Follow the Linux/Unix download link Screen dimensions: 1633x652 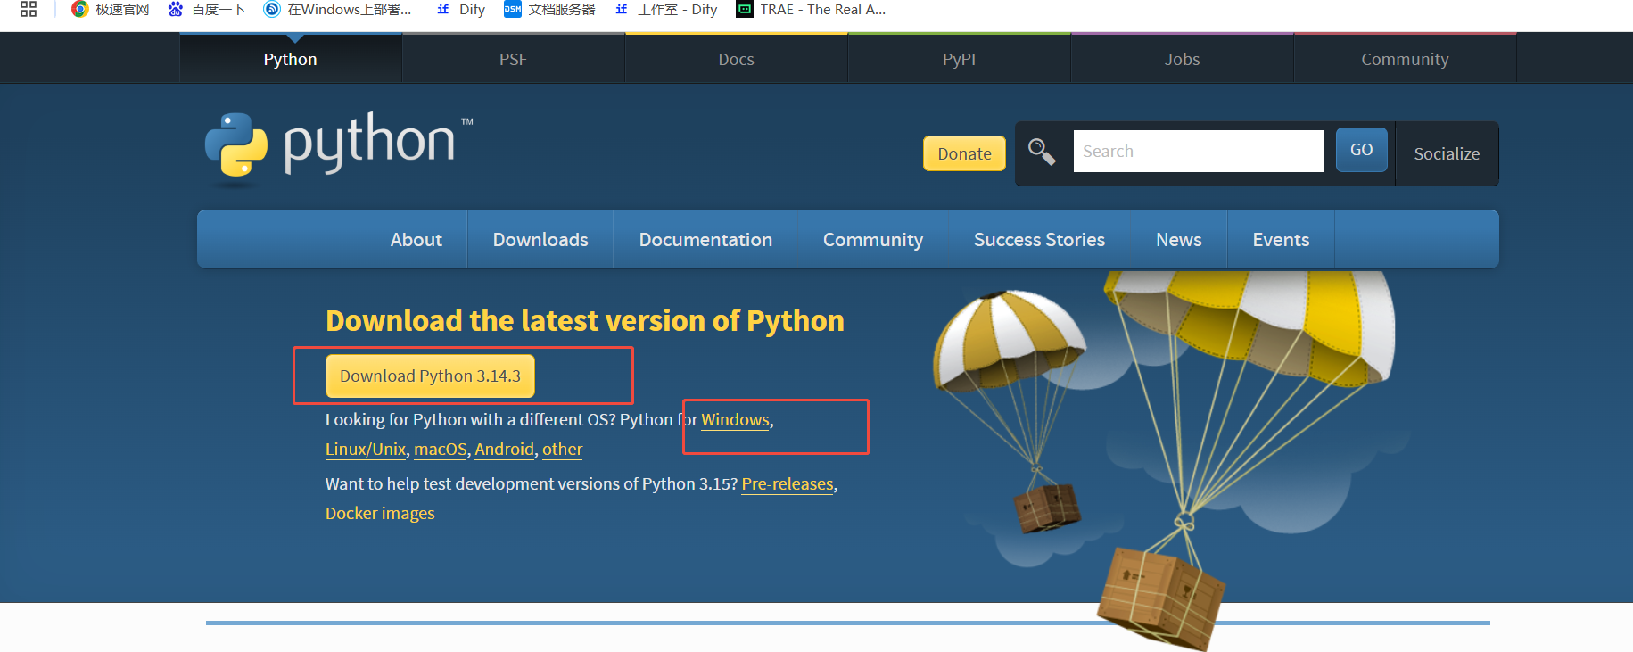pos(366,450)
